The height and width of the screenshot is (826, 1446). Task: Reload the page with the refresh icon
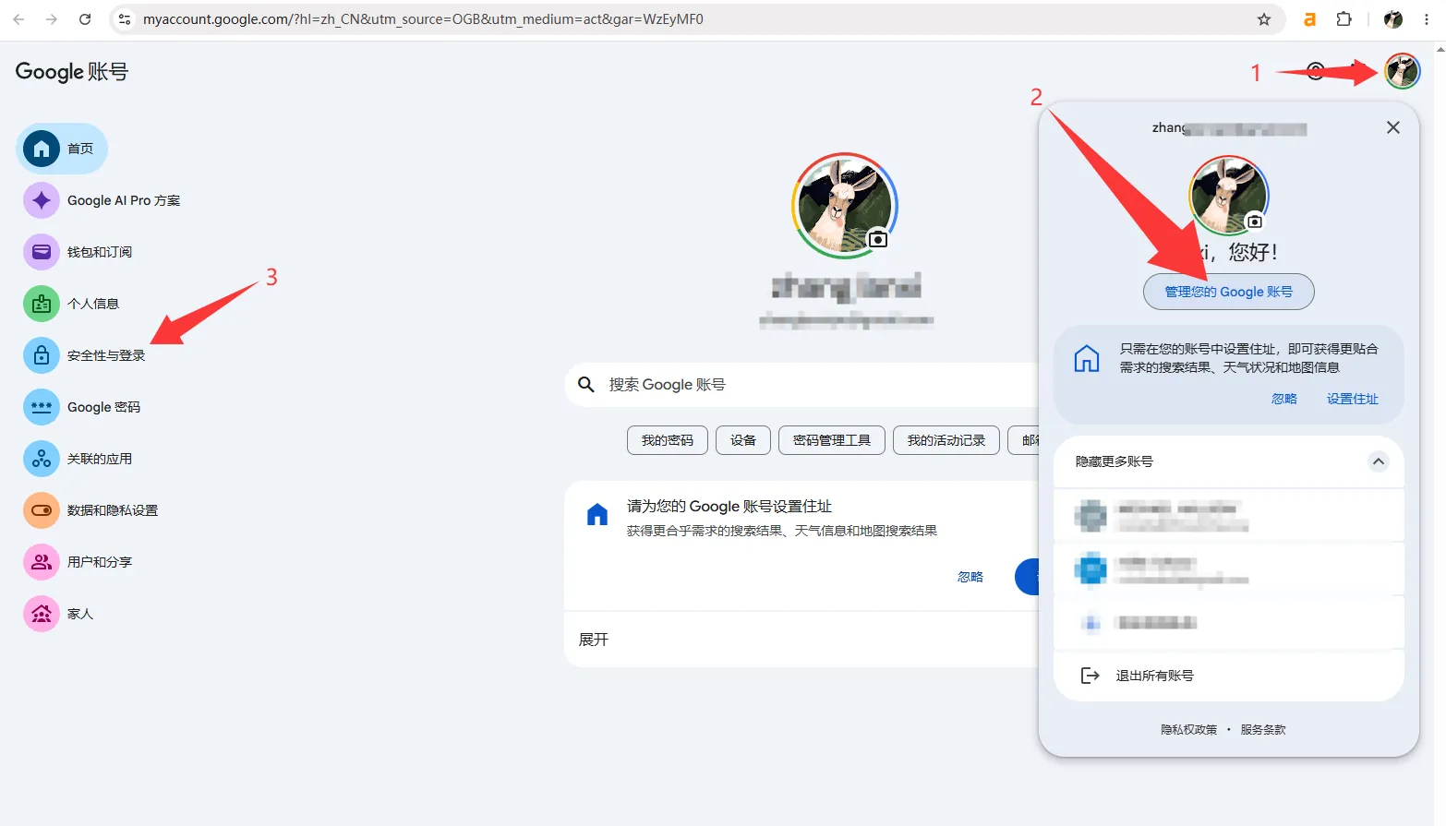(x=85, y=19)
